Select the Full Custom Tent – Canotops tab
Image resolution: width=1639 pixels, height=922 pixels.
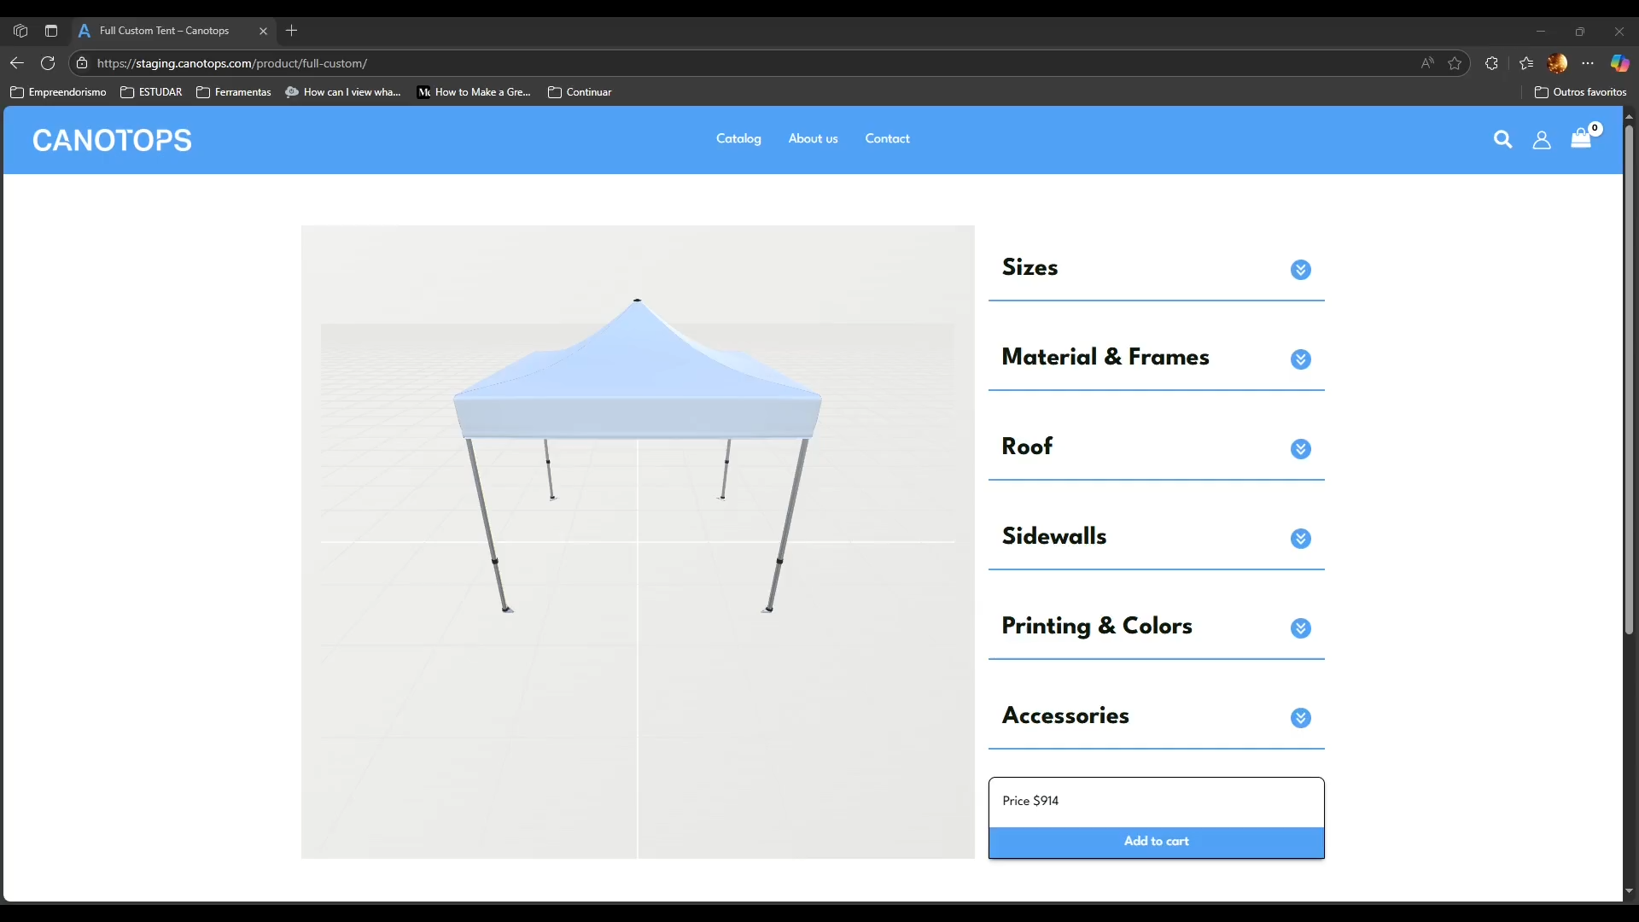pyautogui.click(x=174, y=31)
